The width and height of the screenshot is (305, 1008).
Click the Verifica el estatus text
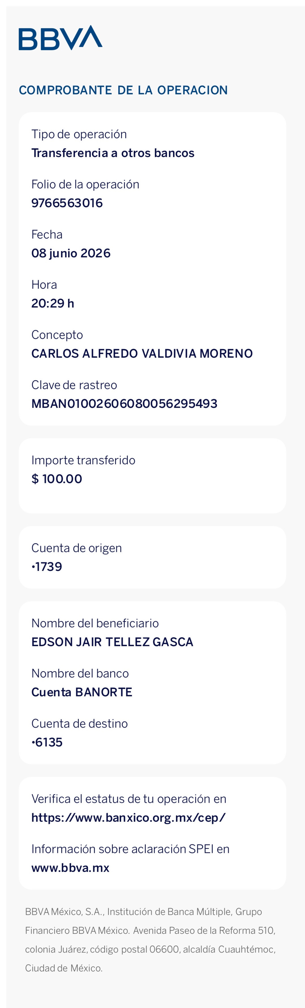(x=129, y=799)
